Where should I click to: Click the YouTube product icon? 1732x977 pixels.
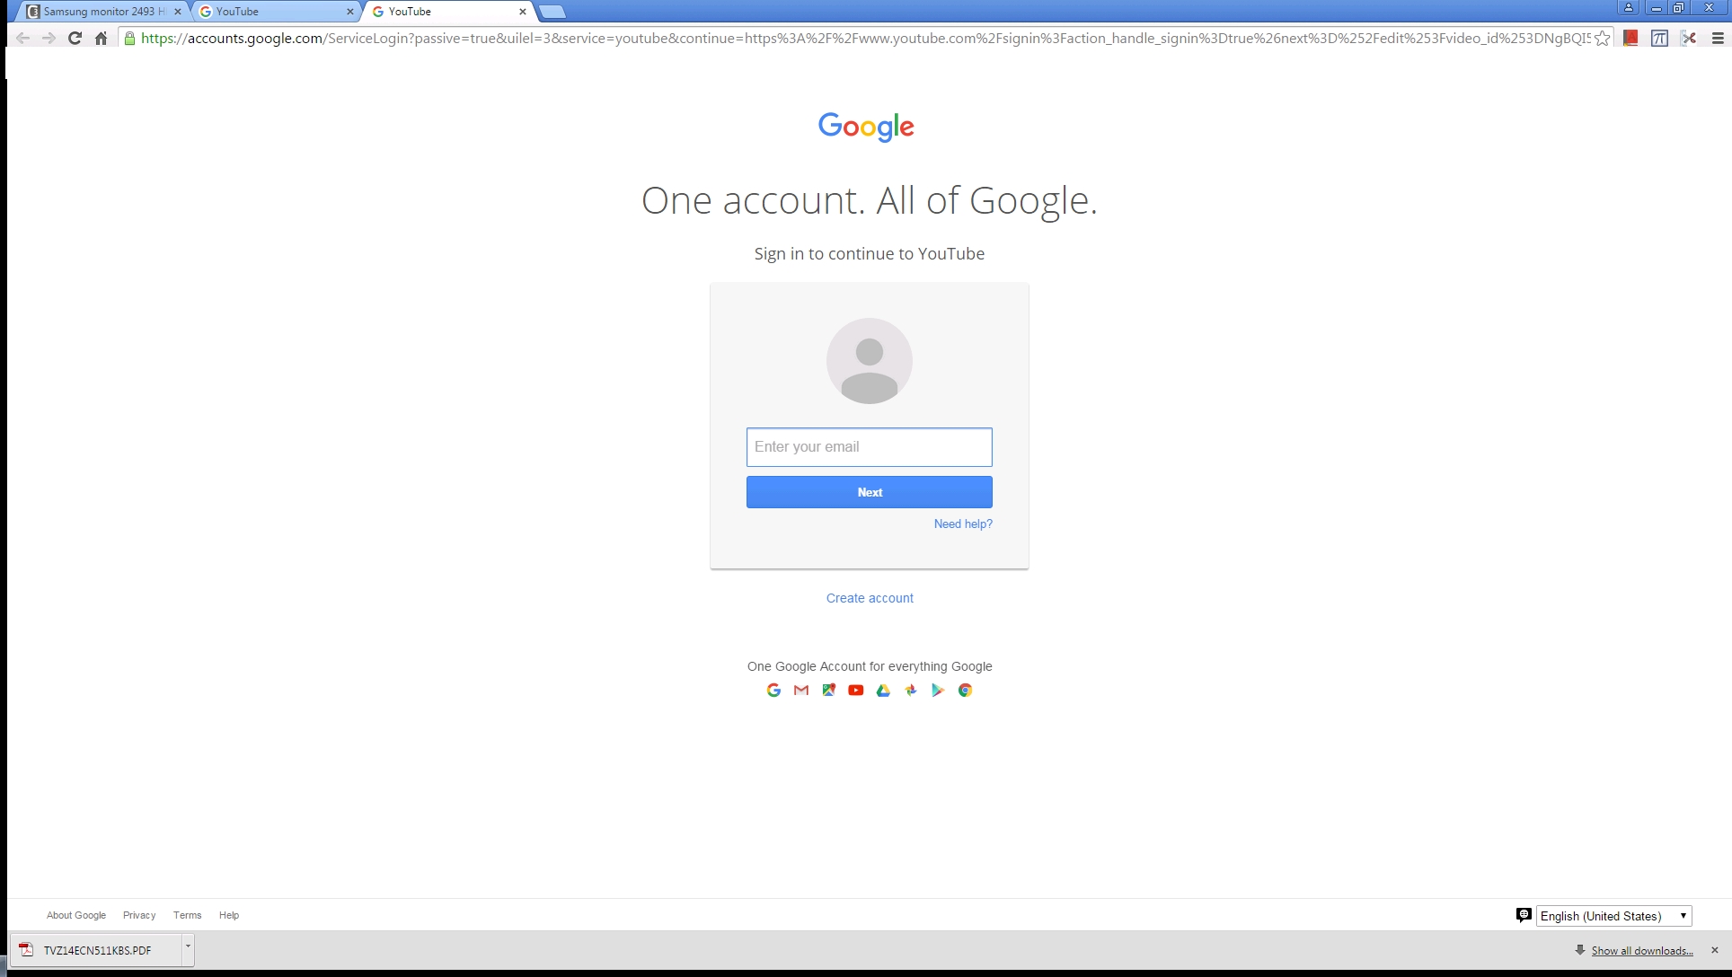point(856,690)
